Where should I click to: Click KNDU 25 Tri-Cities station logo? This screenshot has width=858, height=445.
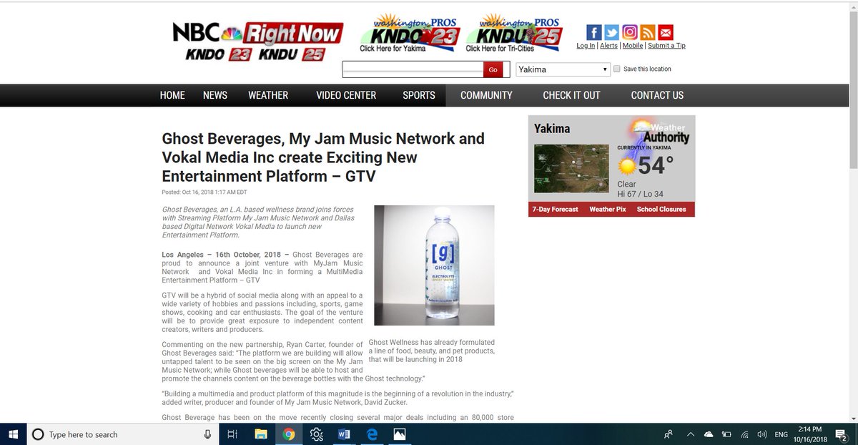click(513, 33)
